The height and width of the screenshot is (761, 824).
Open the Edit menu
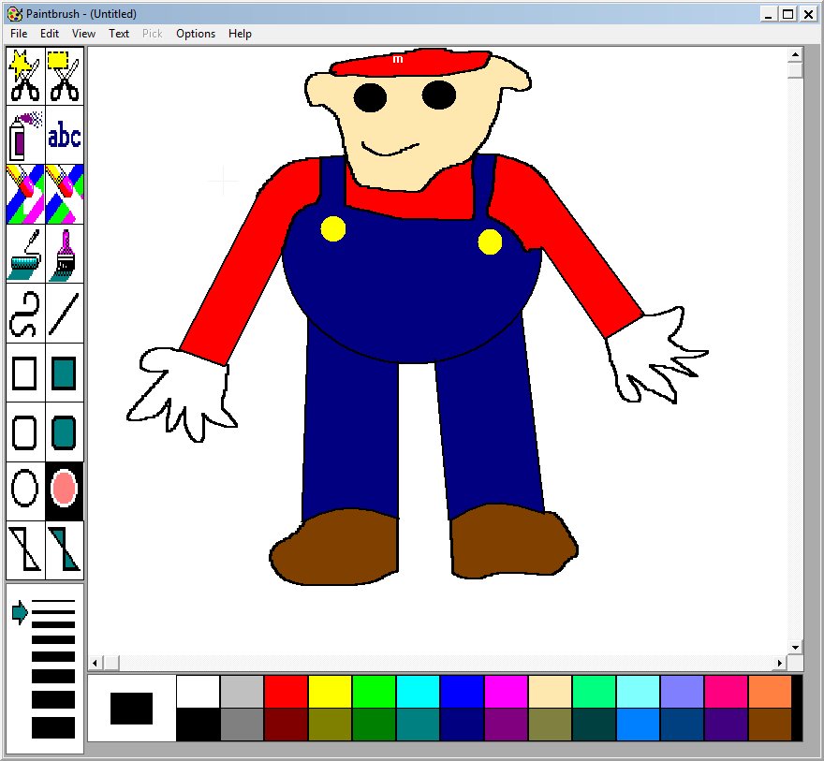[x=50, y=34]
